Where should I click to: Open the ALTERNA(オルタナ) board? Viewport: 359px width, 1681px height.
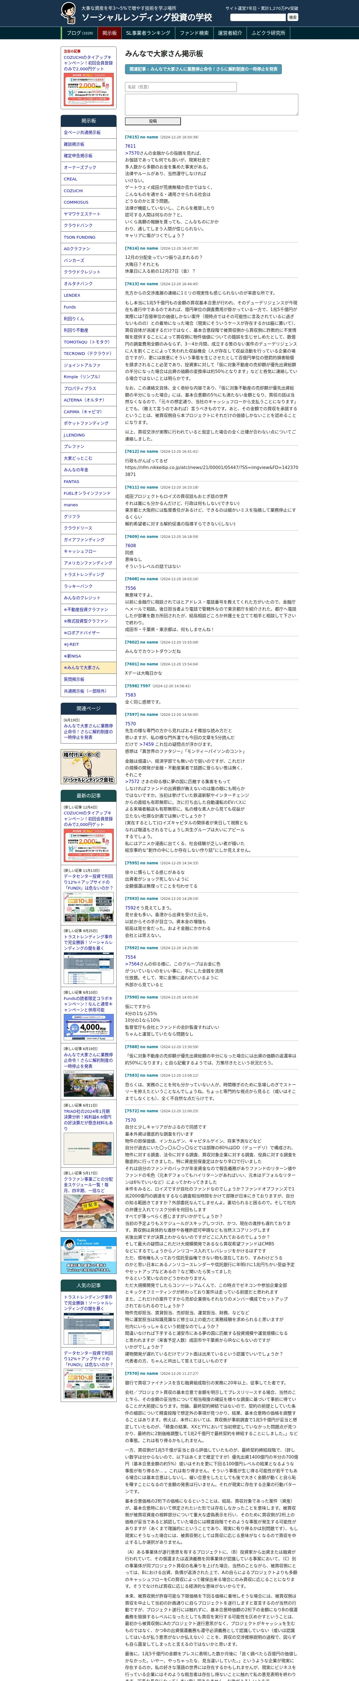coord(89,400)
